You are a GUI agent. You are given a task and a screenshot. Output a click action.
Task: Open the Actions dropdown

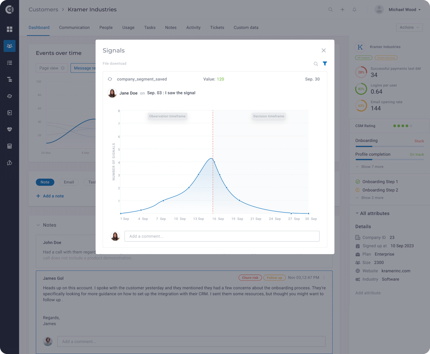[x=409, y=27]
